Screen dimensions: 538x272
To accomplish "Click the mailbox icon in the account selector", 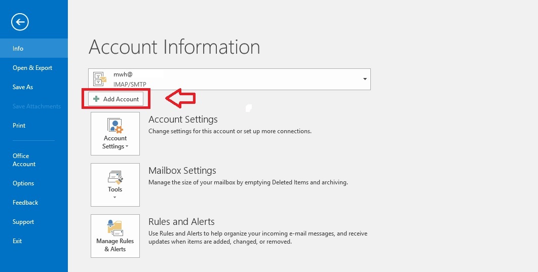I will pos(100,79).
